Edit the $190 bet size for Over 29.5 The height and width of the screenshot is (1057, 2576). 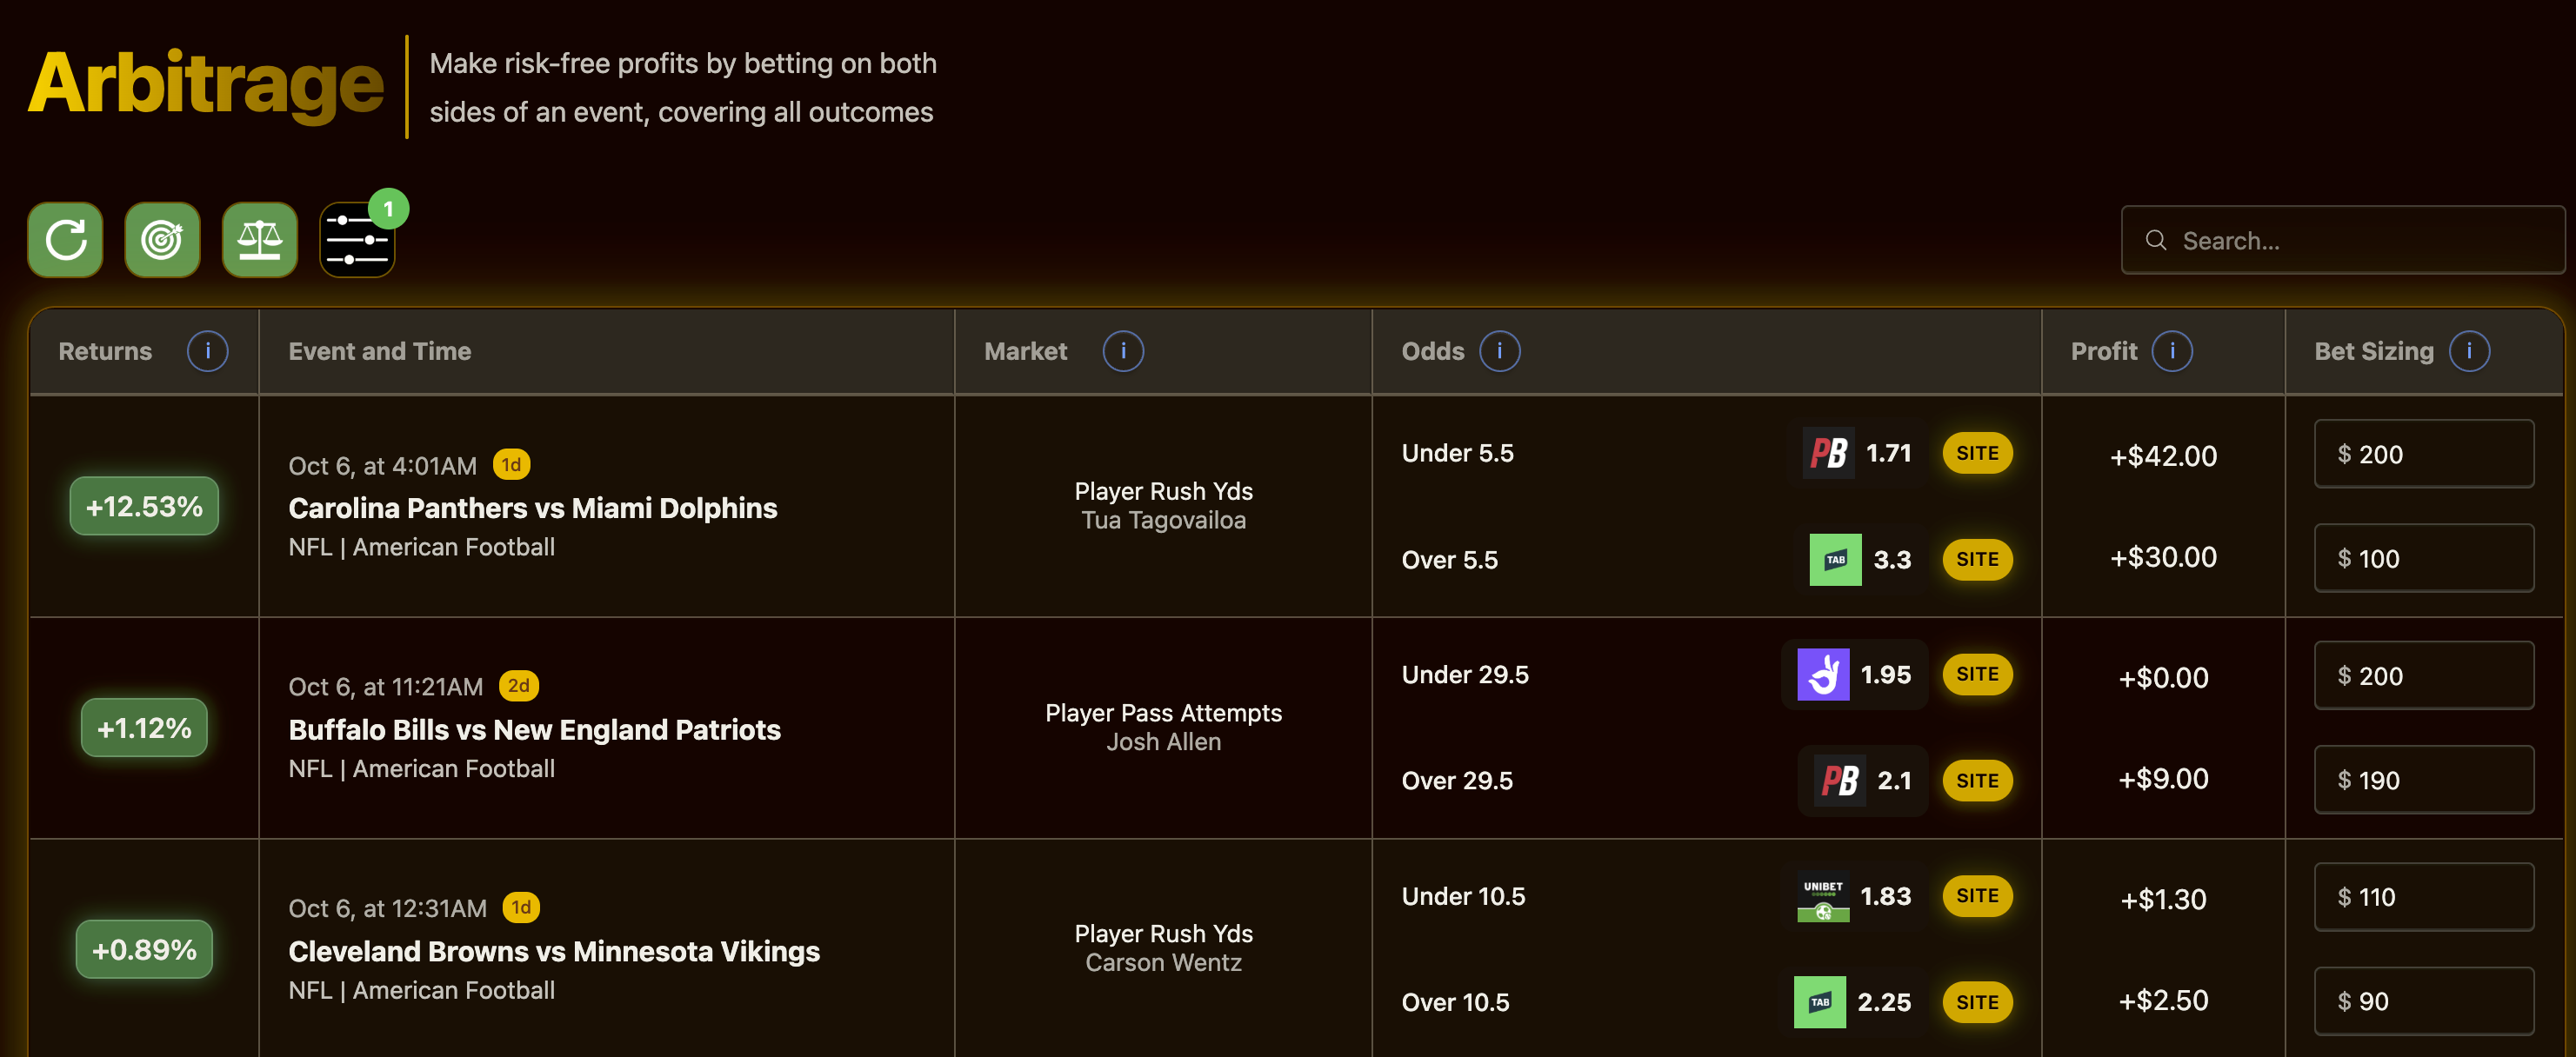click(x=2423, y=781)
